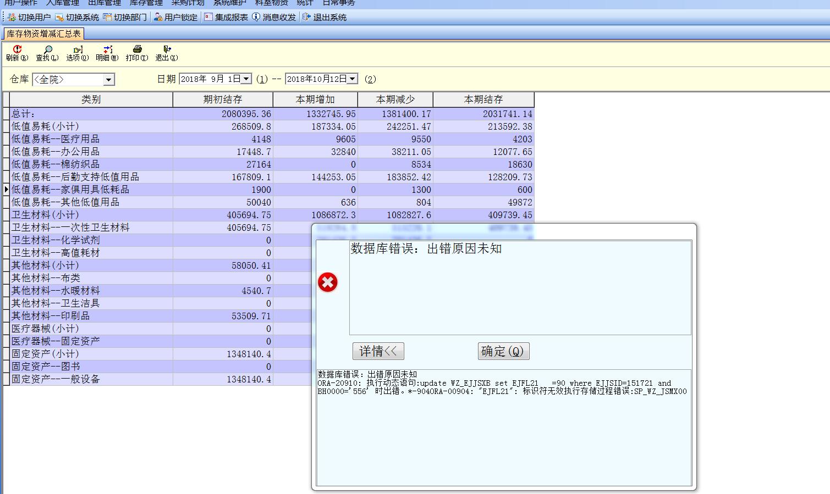Viewport: 830px width, 494px height.
Task: Click the (1) link beside the start date
Action: 262,79
